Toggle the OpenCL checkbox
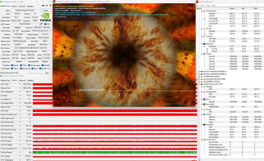 [12, 65]
